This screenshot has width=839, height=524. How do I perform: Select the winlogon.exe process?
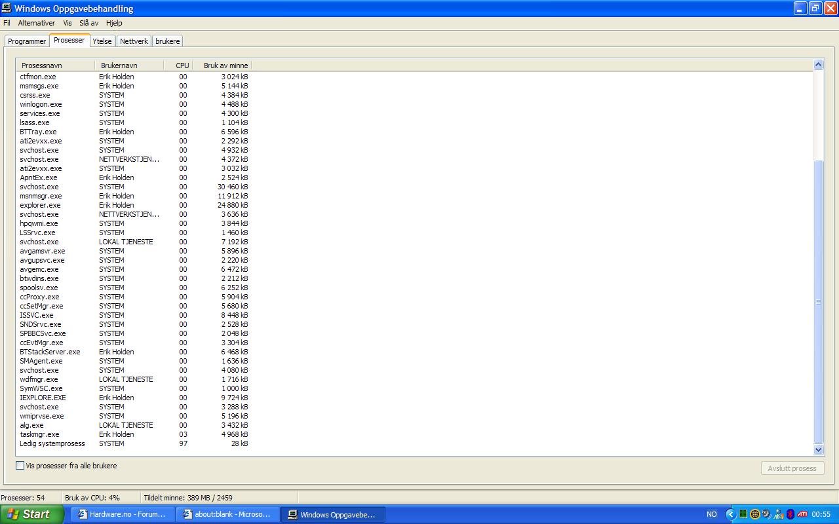134,104
